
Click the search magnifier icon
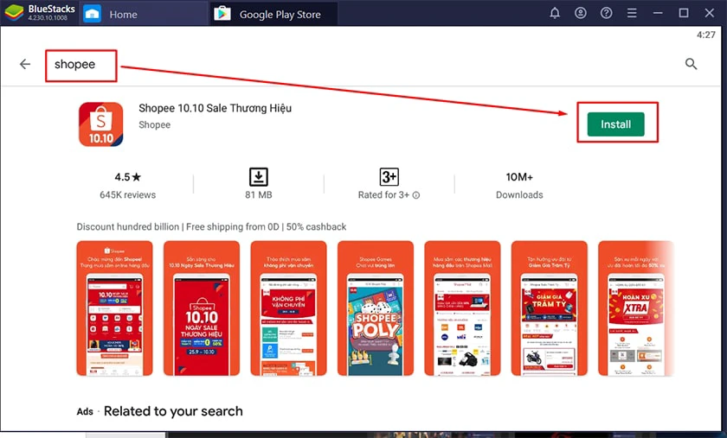(x=691, y=64)
